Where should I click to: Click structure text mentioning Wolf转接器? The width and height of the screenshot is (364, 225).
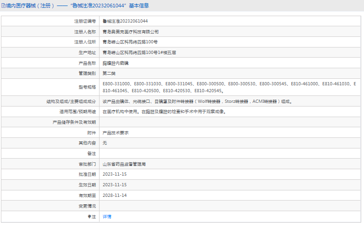coord(198,101)
